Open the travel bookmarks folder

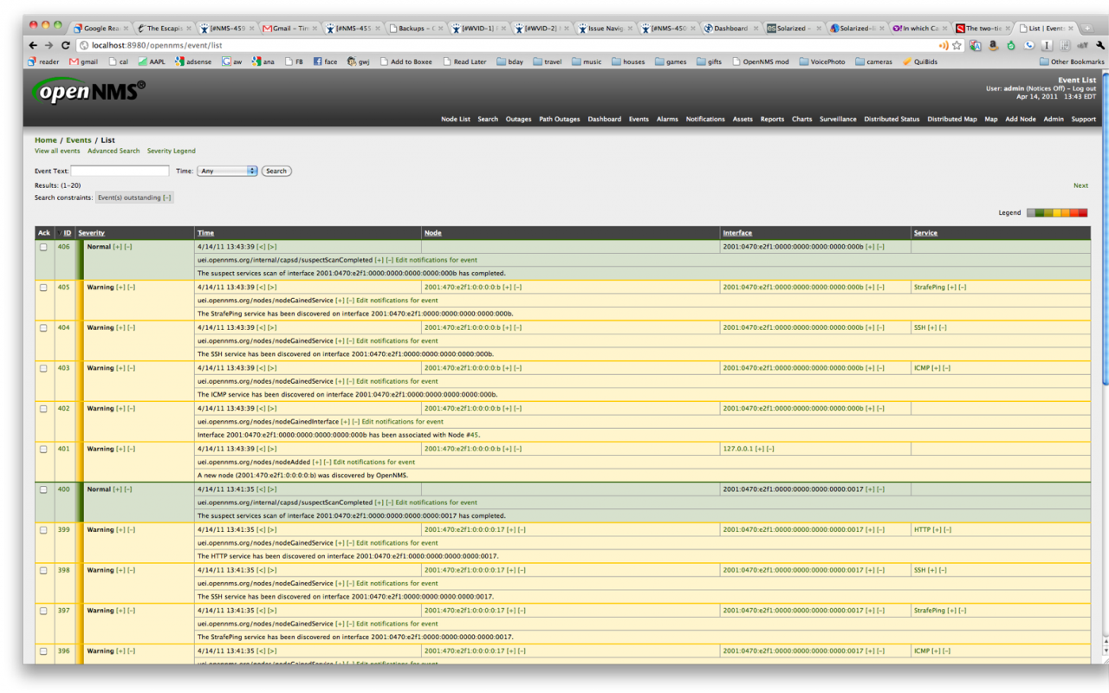[x=548, y=62]
